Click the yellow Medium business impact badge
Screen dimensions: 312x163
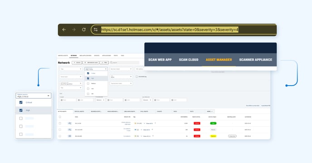click(213, 136)
